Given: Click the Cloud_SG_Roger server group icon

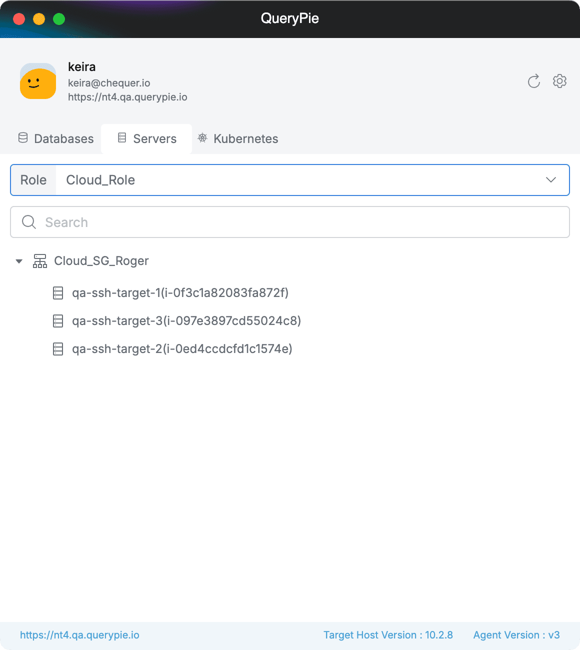Looking at the screenshot, I should click(x=40, y=261).
